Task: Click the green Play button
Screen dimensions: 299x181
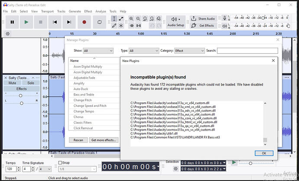Action: (x=26, y=22)
